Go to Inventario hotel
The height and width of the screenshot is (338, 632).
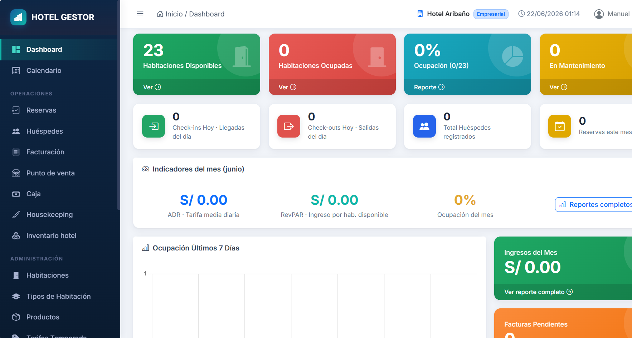[59, 235]
